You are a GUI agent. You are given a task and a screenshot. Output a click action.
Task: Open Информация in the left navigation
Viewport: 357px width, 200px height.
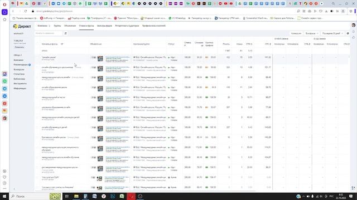point(20,88)
